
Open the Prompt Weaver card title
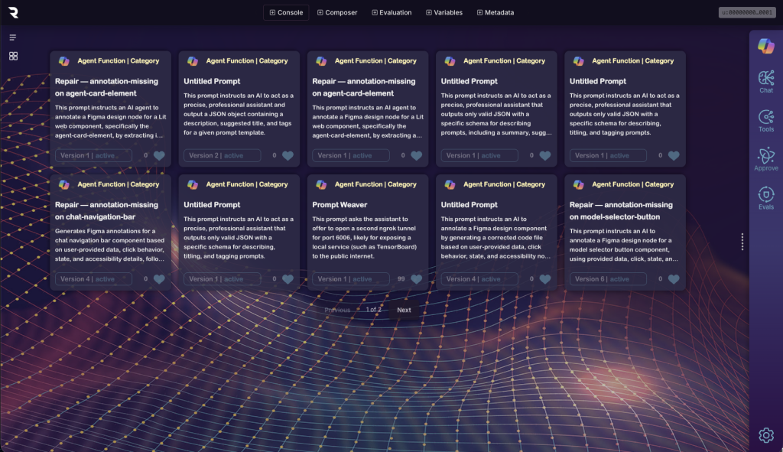[x=340, y=205]
